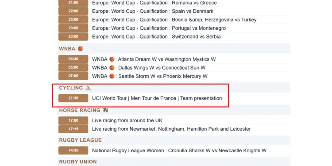Click the 21:30 time button for Tour de France
The width and height of the screenshot is (332, 166).
coord(73,98)
